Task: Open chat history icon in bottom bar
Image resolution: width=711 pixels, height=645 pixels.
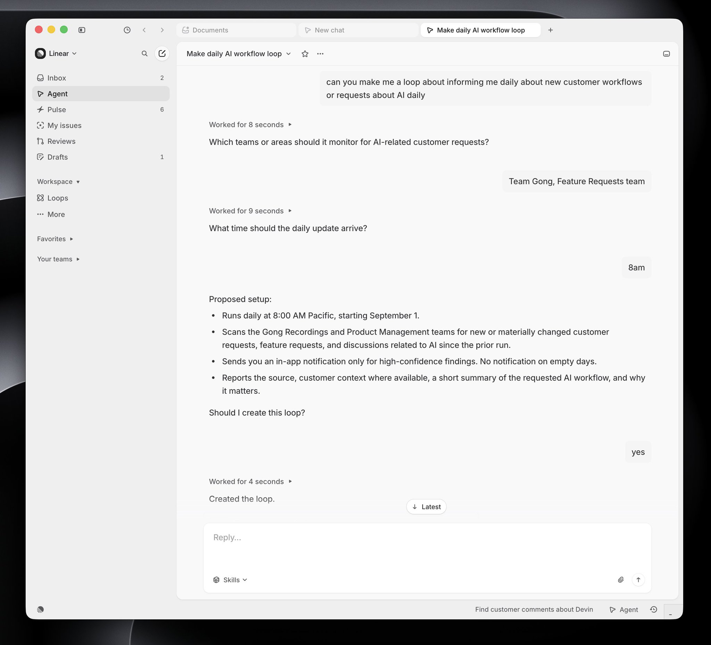Action: pyautogui.click(x=653, y=609)
